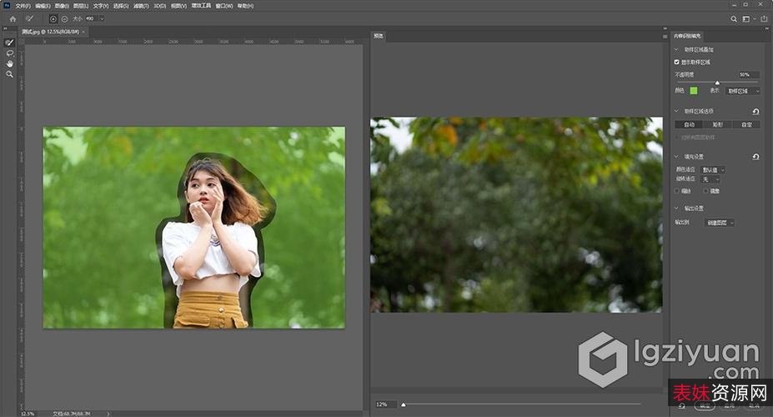Select the Zoom tool
The width and height of the screenshot is (773, 417).
[x=10, y=74]
